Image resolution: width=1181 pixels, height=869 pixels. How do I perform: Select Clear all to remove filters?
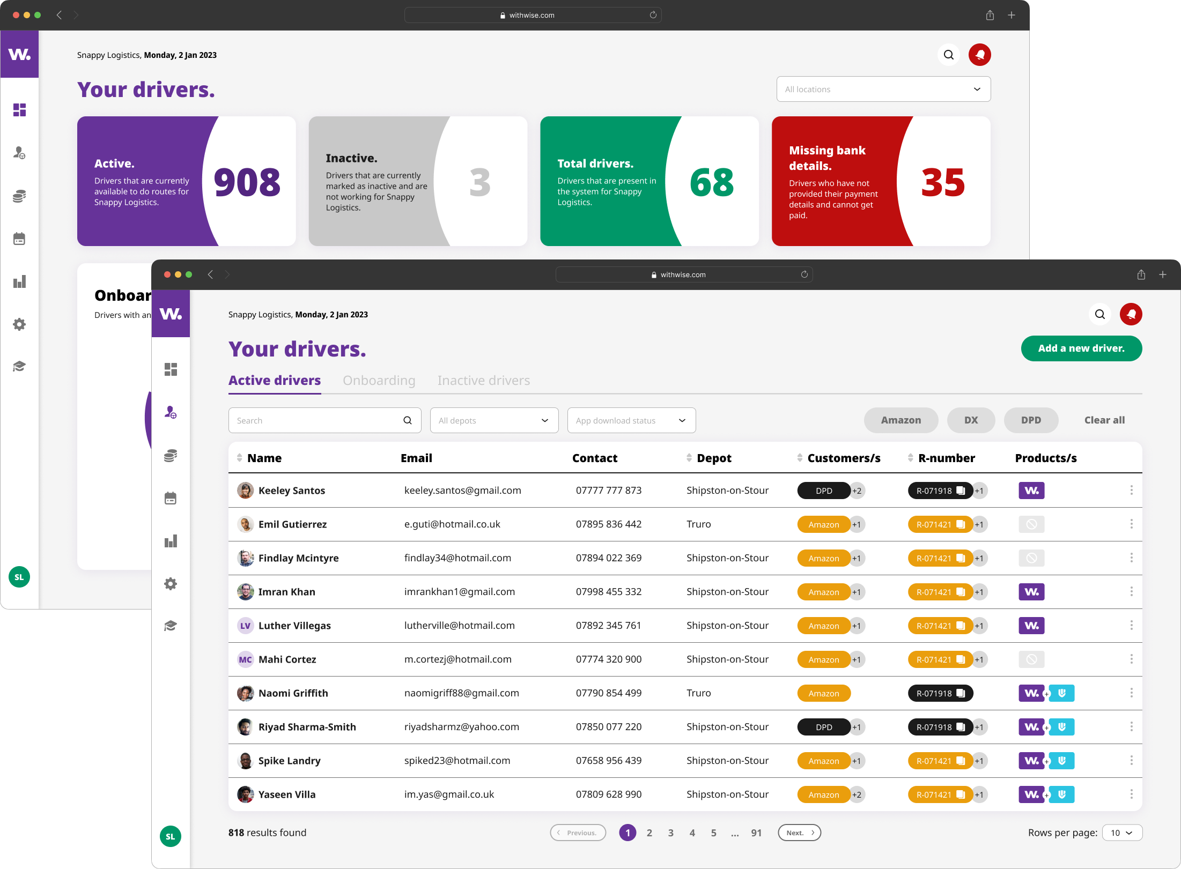(1104, 420)
